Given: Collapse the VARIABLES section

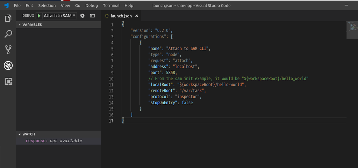Looking at the screenshot, I should click(x=58, y=25).
